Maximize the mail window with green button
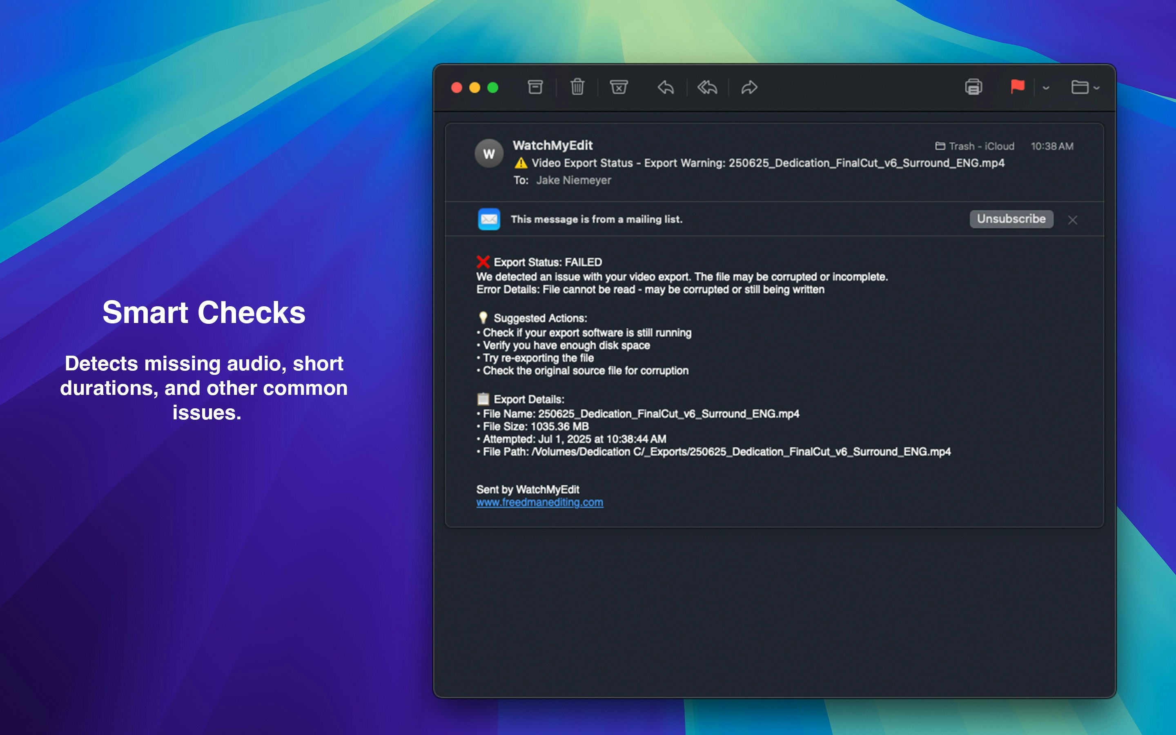 coord(493,87)
